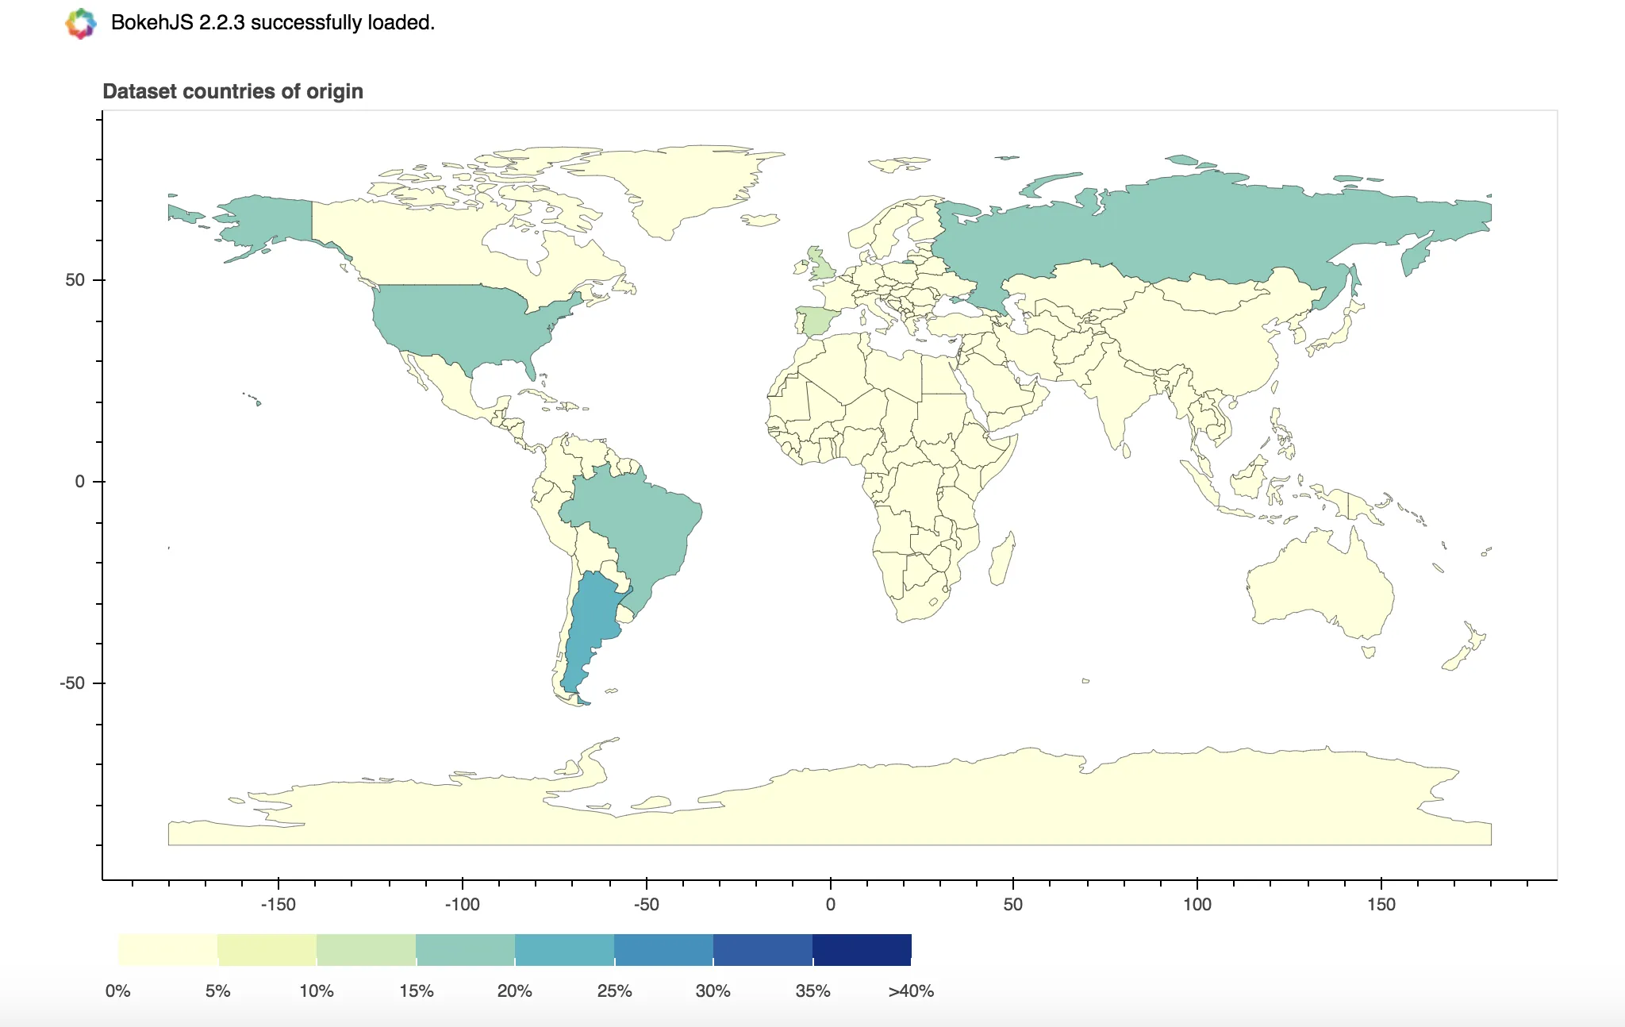This screenshot has width=1625, height=1027.
Task: Click the '25%' colorbar label
Action: 614,991
